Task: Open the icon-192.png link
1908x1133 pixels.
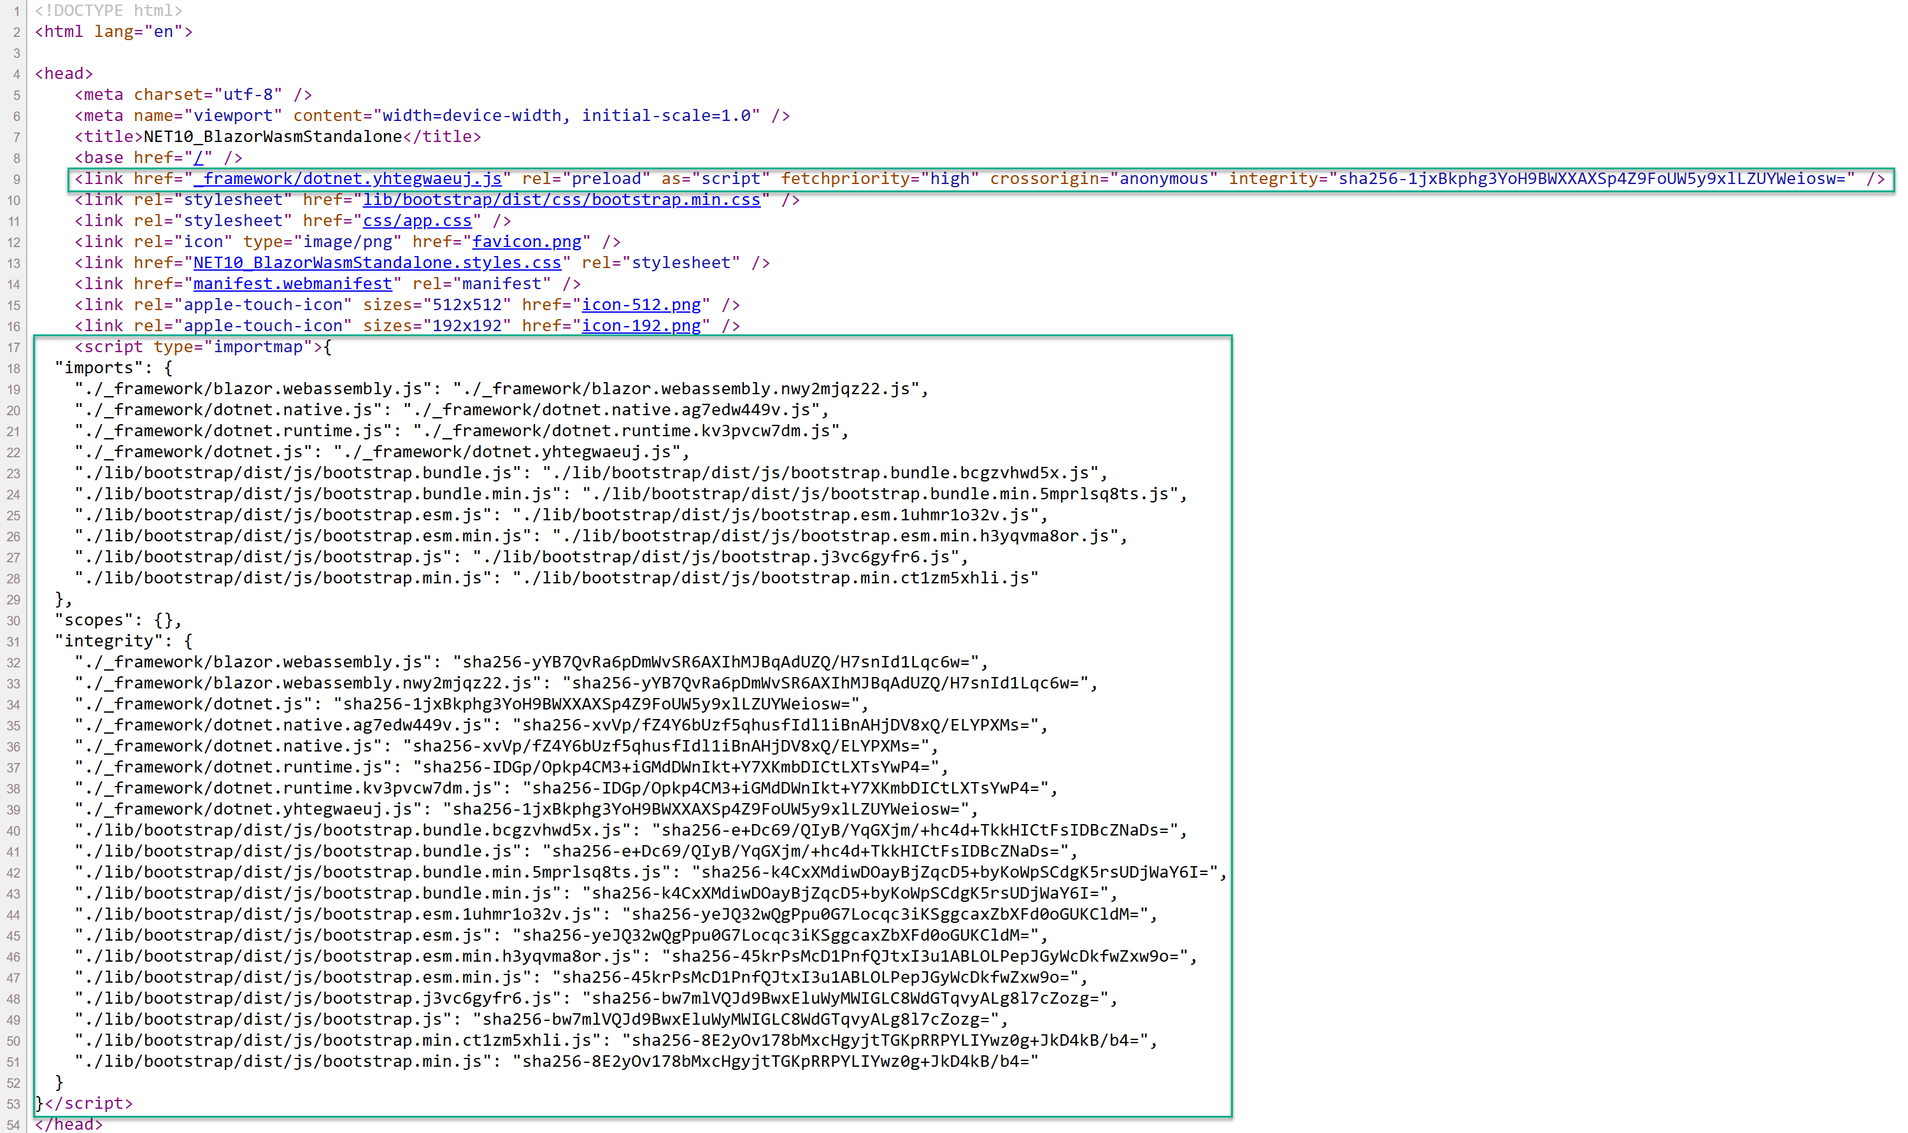Action: (x=641, y=326)
